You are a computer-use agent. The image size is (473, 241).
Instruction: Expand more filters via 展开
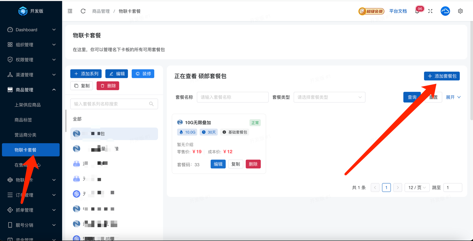pos(453,97)
